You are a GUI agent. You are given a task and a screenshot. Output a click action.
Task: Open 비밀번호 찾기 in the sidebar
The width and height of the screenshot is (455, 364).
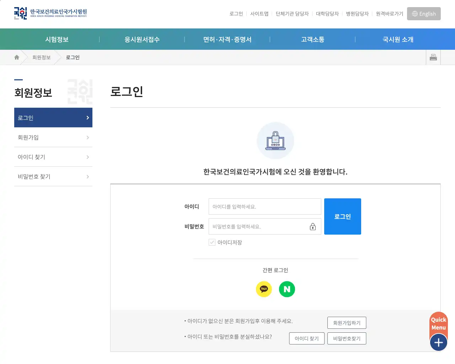[53, 176]
